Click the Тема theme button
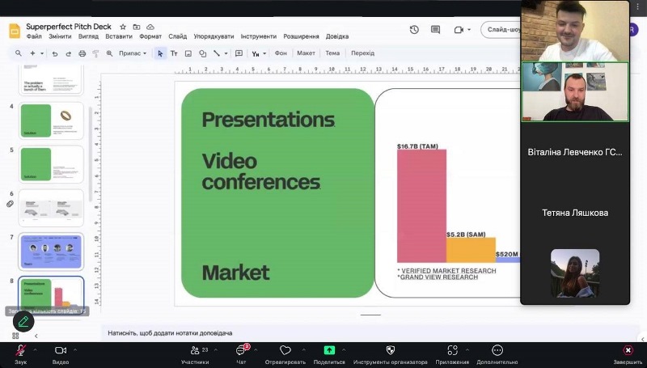Screen dimensions: 647x368 332,53
